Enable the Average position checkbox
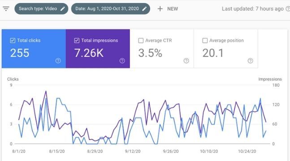This screenshot has width=290, height=161. tap(205, 41)
